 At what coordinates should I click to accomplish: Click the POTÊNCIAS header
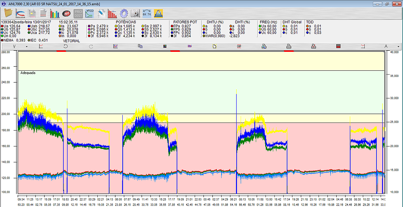126,22
